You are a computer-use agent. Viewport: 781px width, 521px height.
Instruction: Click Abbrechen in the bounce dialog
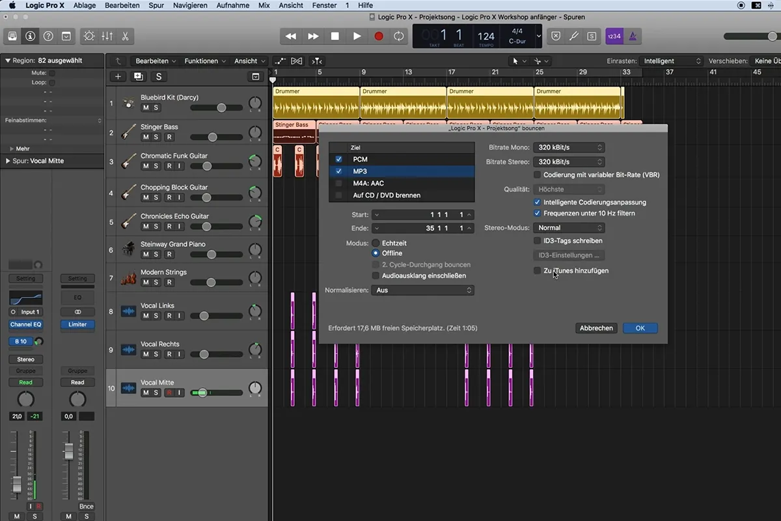(596, 328)
